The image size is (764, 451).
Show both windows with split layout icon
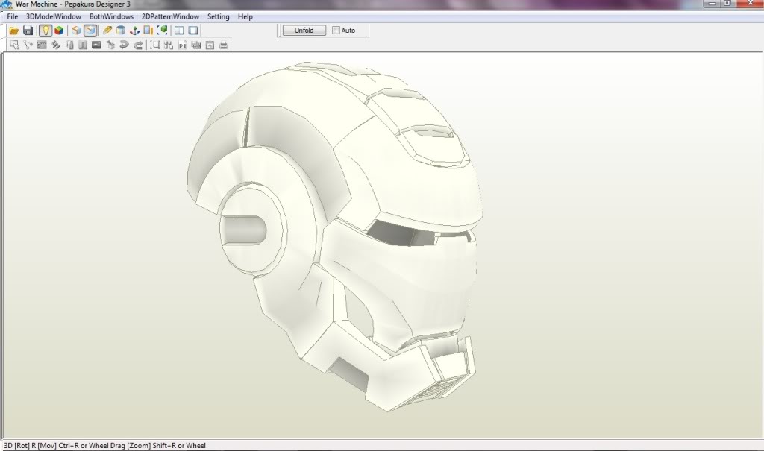click(x=179, y=31)
